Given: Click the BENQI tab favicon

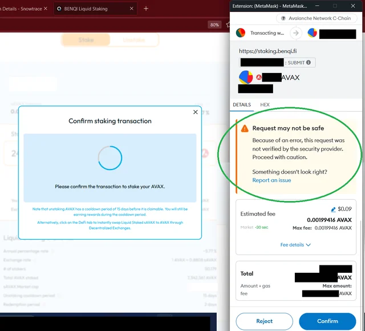Looking at the screenshot, I should click(x=59, y=9).
